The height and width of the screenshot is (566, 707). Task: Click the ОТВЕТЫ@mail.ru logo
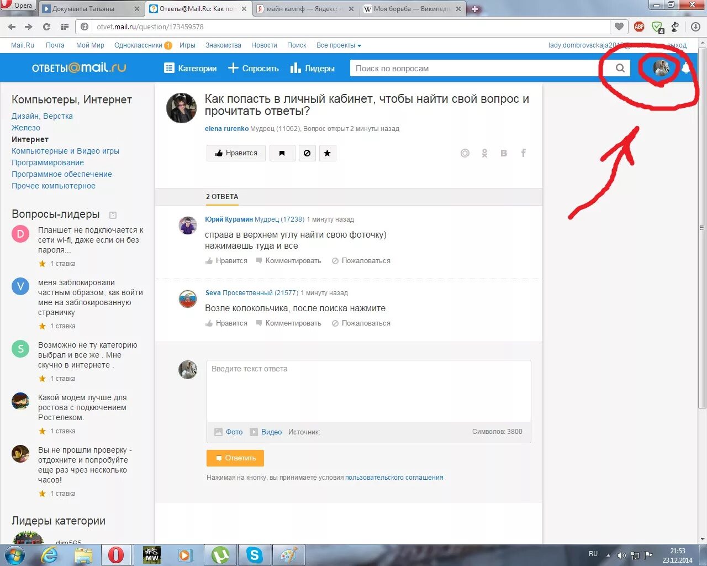click(79, 68)
